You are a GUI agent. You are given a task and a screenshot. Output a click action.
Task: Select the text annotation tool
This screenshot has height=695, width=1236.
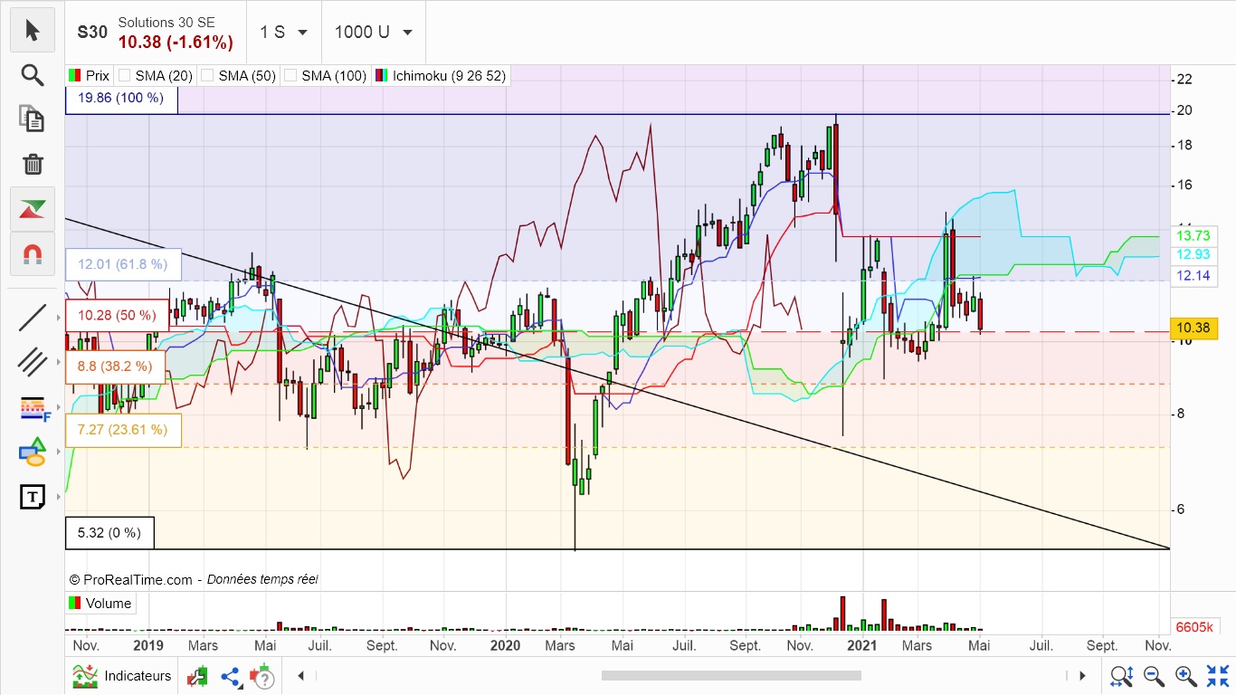point(33,497)
